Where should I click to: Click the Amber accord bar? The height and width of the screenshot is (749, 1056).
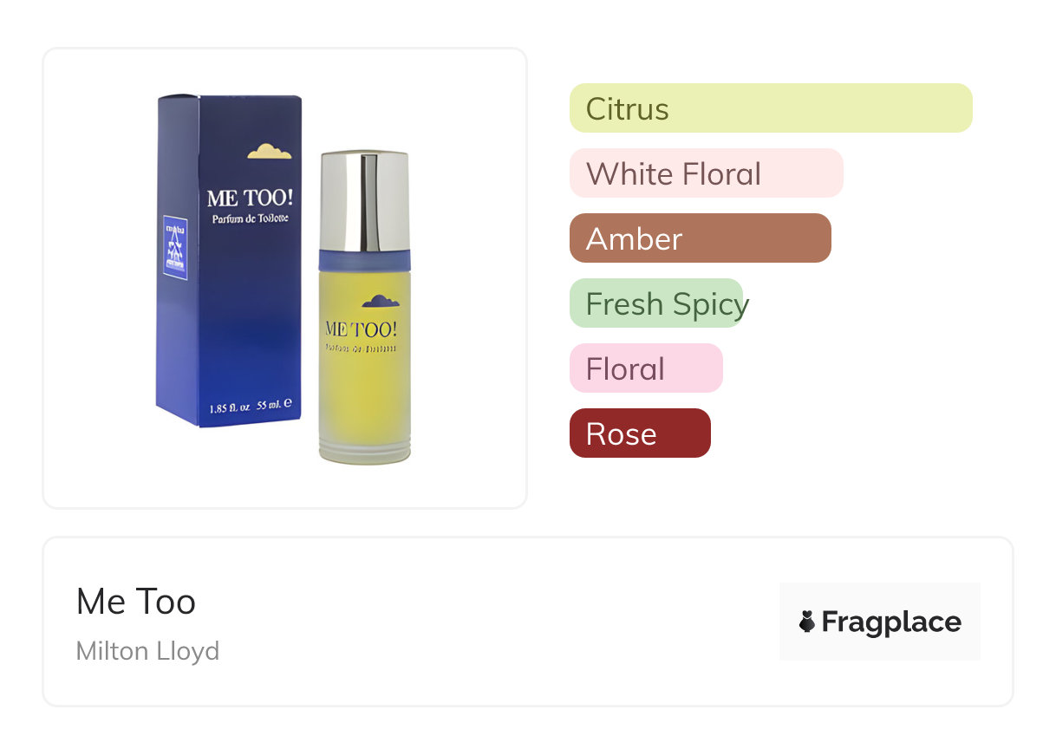(x=701, y=238)
